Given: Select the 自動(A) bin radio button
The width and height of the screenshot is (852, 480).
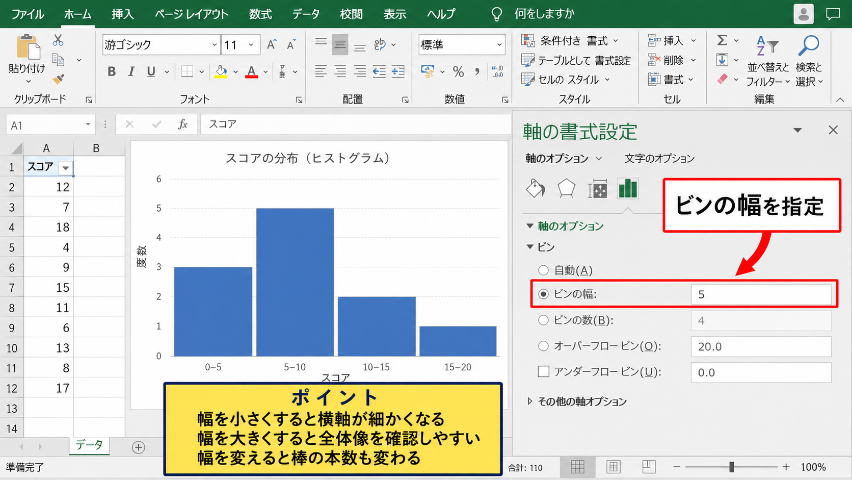Looking at the screenshot, I should coord(544,270).
